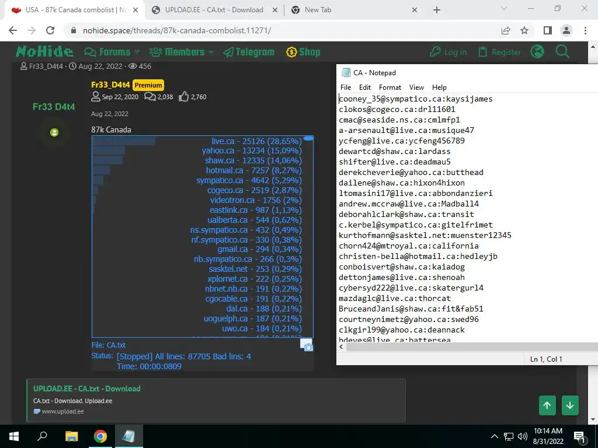Click the lock icon in address bar
598x448 pixels.
[74, 30]
